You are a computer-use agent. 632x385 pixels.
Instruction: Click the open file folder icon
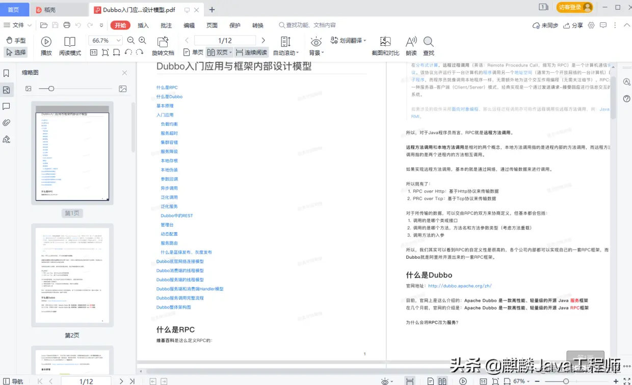coord(44,25)
